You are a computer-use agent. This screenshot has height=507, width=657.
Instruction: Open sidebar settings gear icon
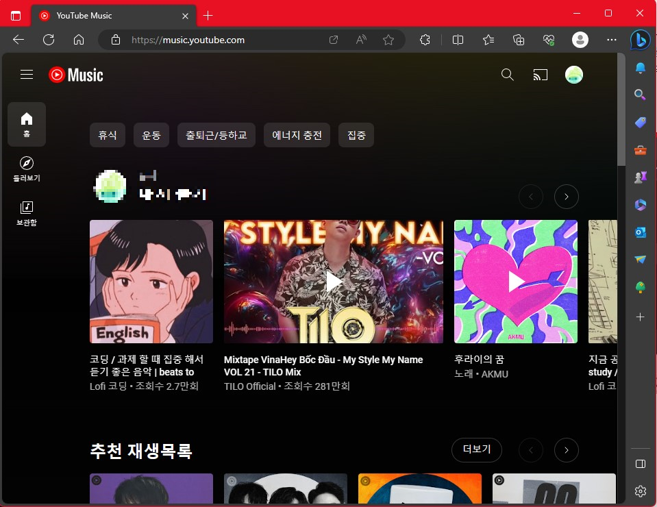click(641, 491)
